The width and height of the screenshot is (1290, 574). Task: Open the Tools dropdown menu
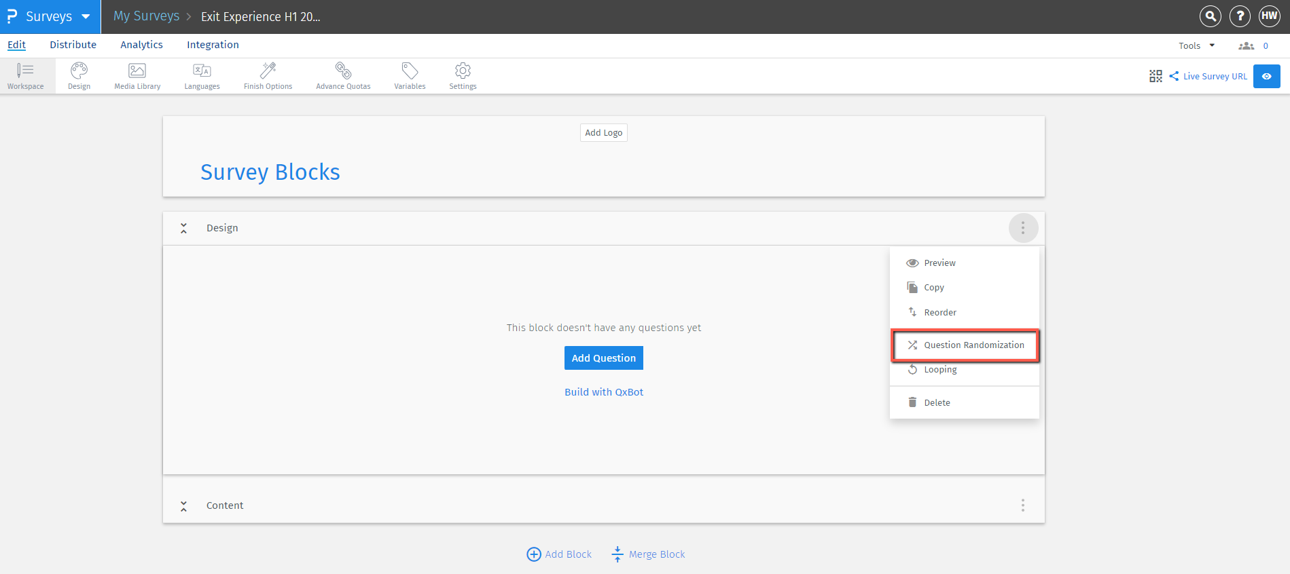tap(1197, 45)
